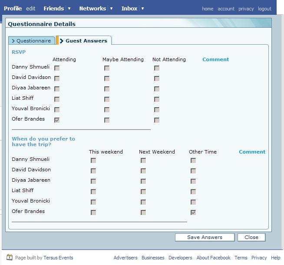Uncheck Attending for Ofer Brandes
The width and height of the screenshot is (284, 265).
[57, 120]
